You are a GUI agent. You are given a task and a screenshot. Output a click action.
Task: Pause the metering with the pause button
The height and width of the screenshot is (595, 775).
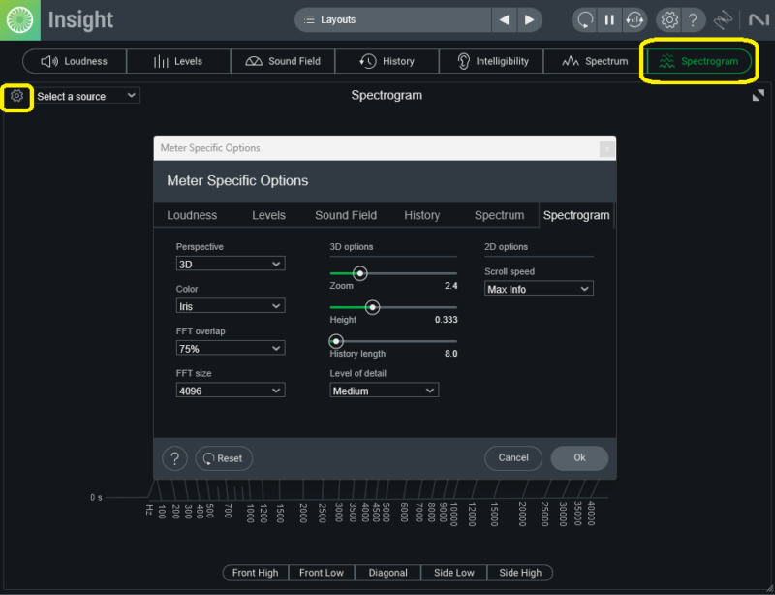[609, 19]
